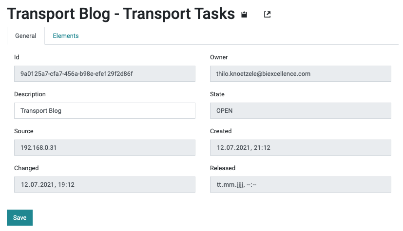This screenshot has width=403, height=231.
Task: Click the empty Released date field
Action: tap(301, 185)
